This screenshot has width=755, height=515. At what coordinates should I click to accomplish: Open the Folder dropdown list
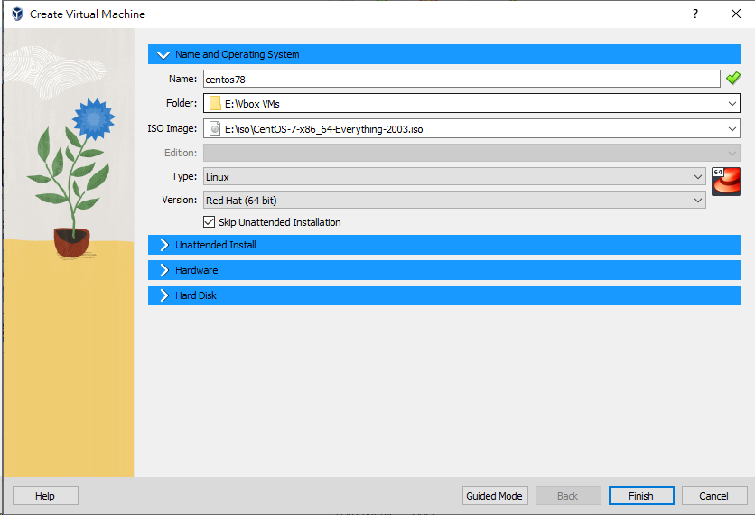click(732, 104)
